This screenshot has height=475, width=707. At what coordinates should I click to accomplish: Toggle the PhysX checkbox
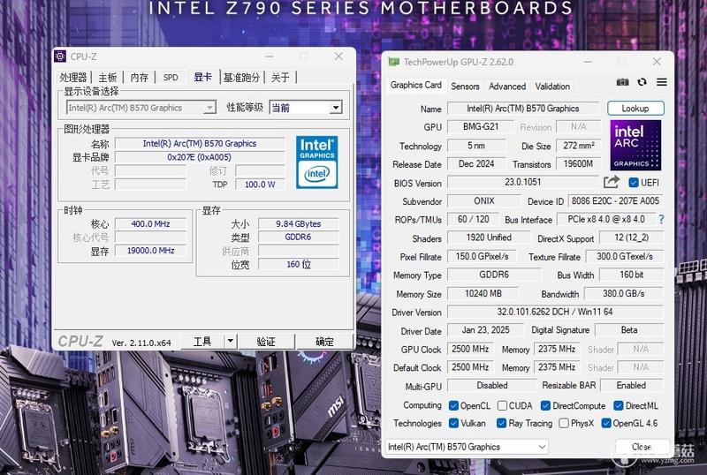[x=564, y=423]
